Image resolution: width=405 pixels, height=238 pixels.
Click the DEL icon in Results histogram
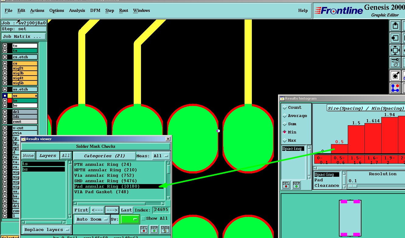(x=286, y=185)
